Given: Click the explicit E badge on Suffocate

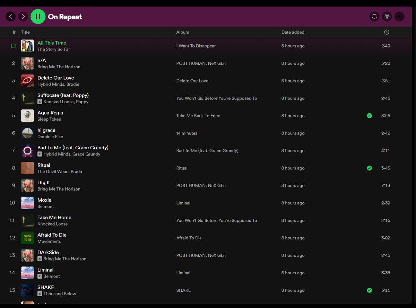Looking at the screenshot, I should (x=40, y=102).
